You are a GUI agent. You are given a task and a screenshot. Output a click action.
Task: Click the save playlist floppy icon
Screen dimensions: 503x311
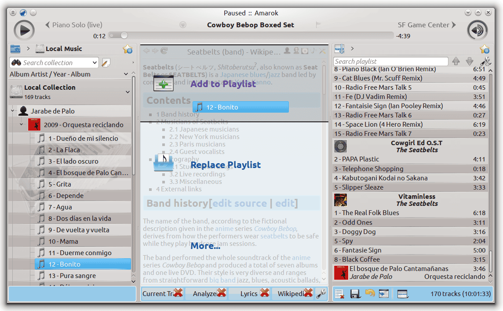pos(355,294)
